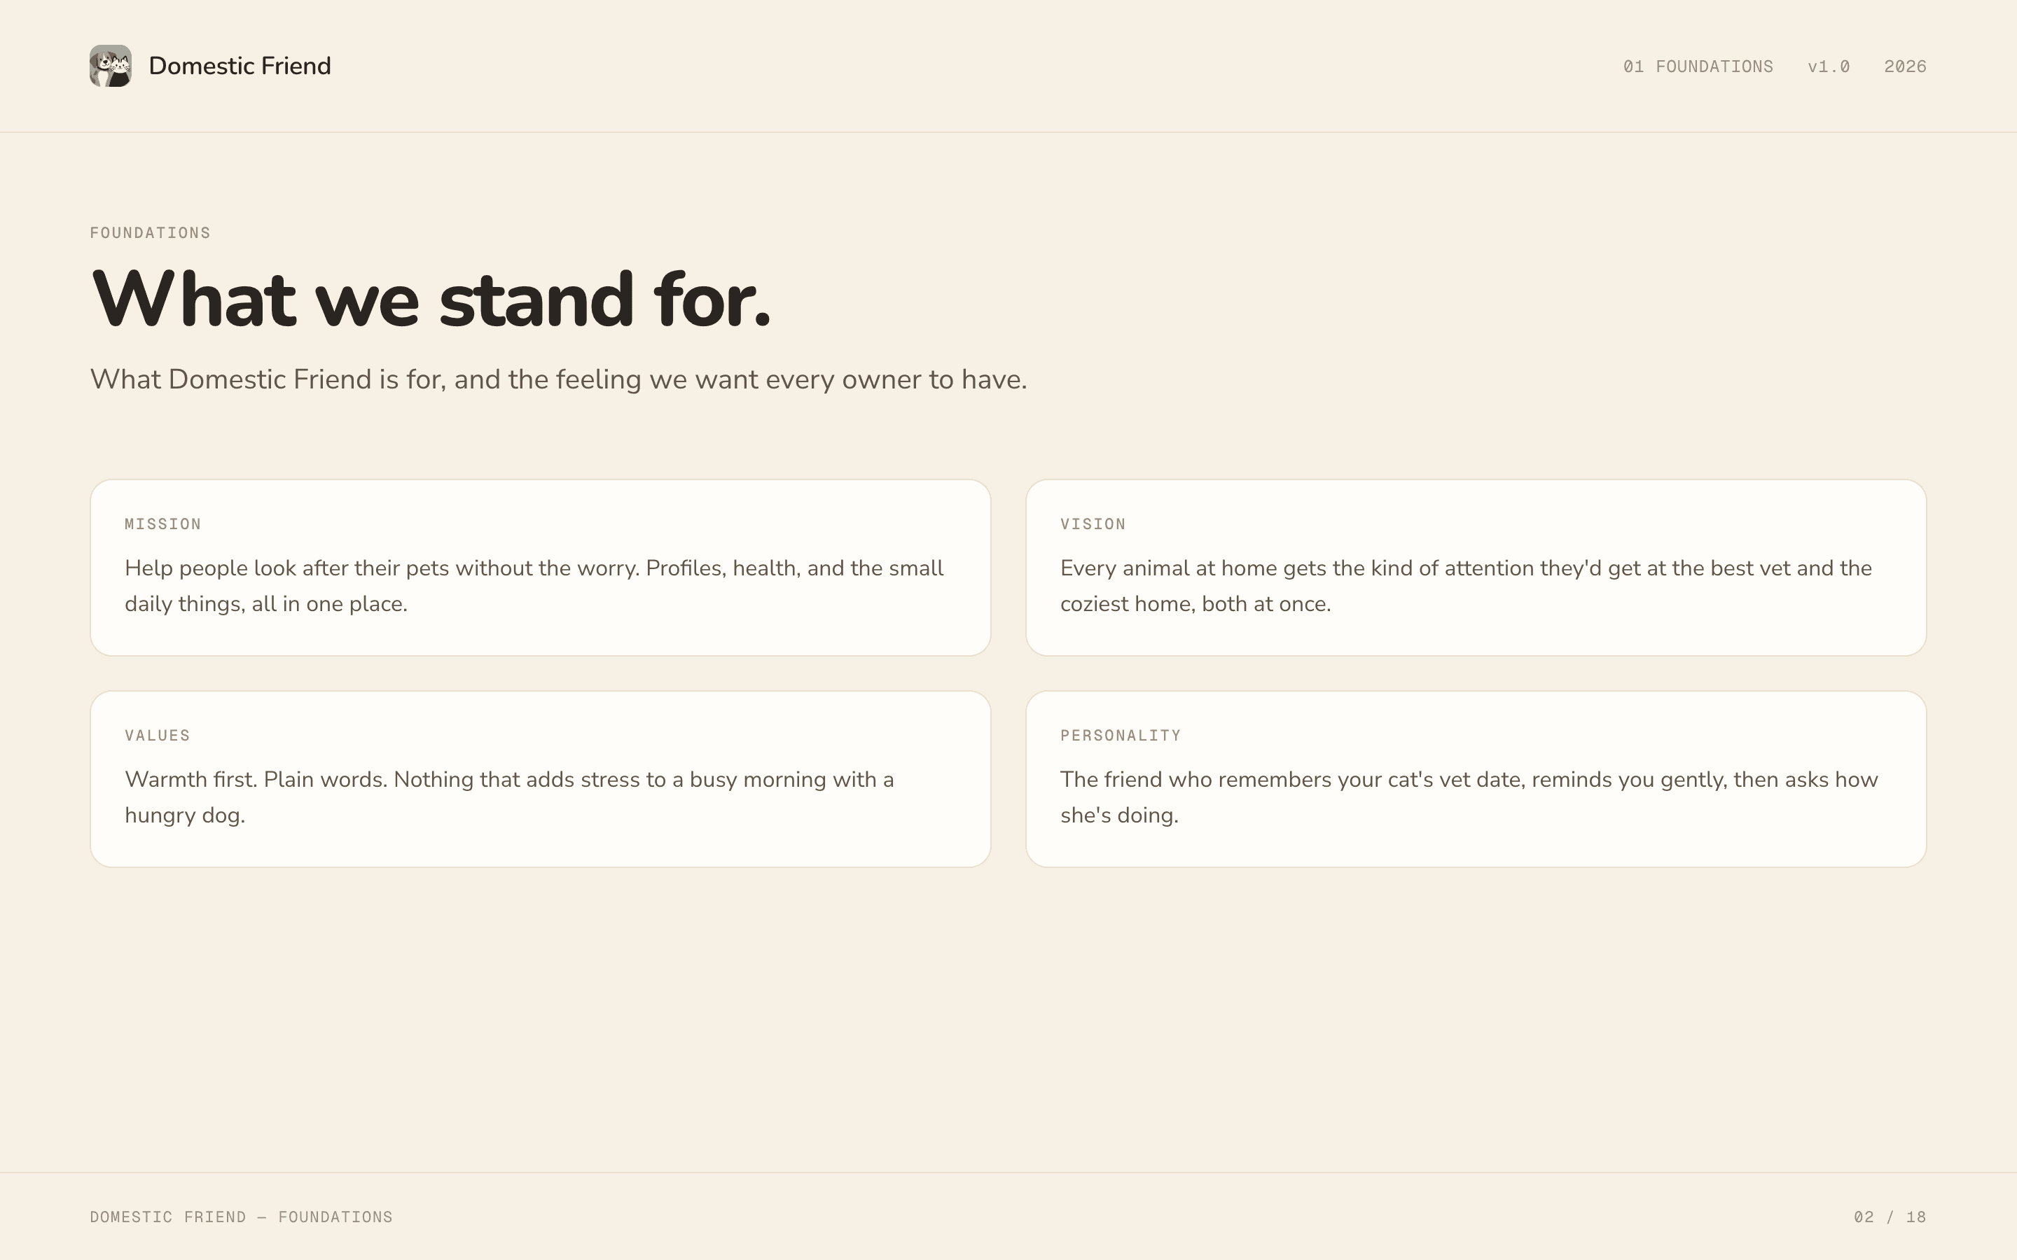Click the '02 / 18' page number
The image size is (2017, 1260).
1890,1217
